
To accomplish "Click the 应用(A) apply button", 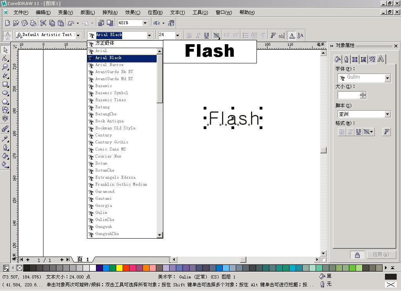I will coord(381,255).
